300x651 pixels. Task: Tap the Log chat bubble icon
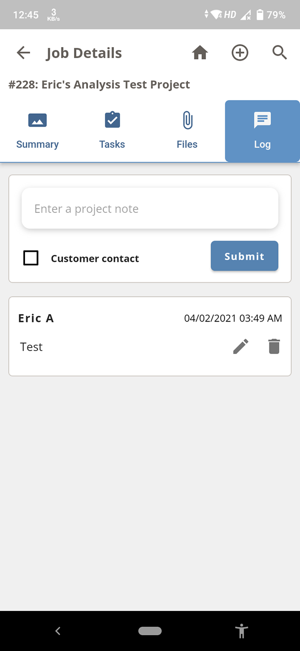point(262,120)
